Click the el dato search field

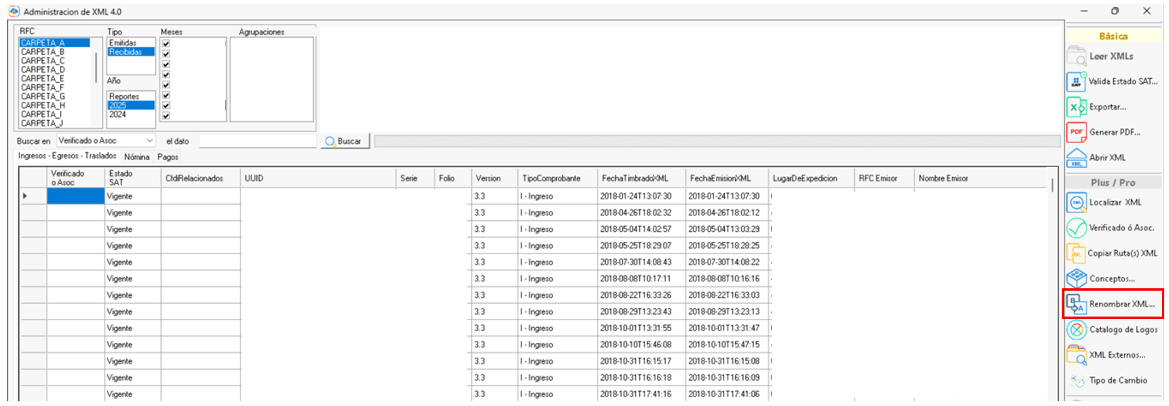257,141
